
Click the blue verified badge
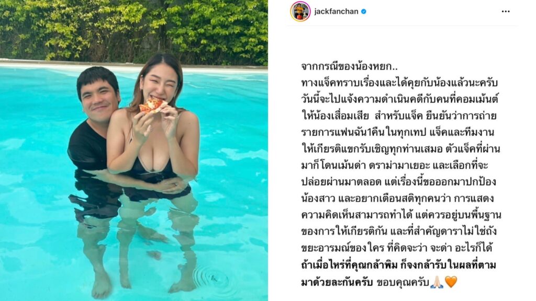click(364, 11)
